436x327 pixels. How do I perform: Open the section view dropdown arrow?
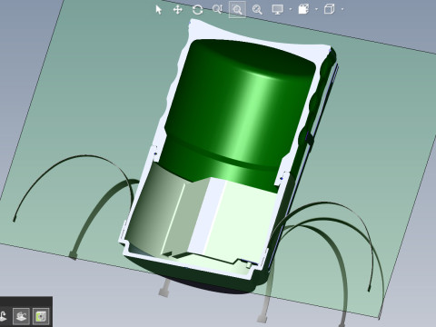pyautogui.click(x=316, y=10)
